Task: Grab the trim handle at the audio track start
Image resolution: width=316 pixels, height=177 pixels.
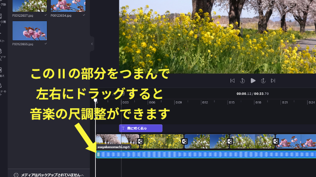Action: (98, 154)
